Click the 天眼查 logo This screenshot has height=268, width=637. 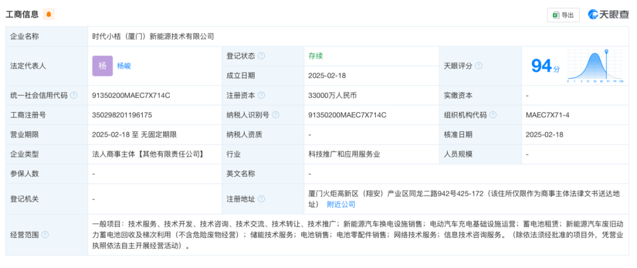pos(608,15)
